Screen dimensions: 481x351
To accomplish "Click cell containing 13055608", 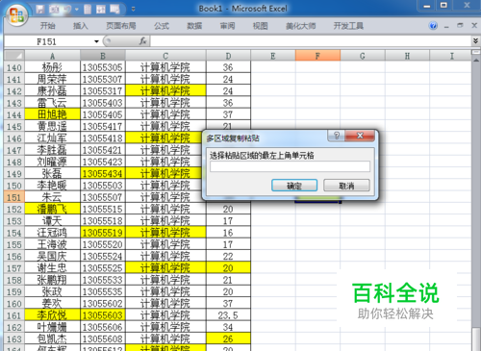I will pyautogui.click(x=103, y=339).
